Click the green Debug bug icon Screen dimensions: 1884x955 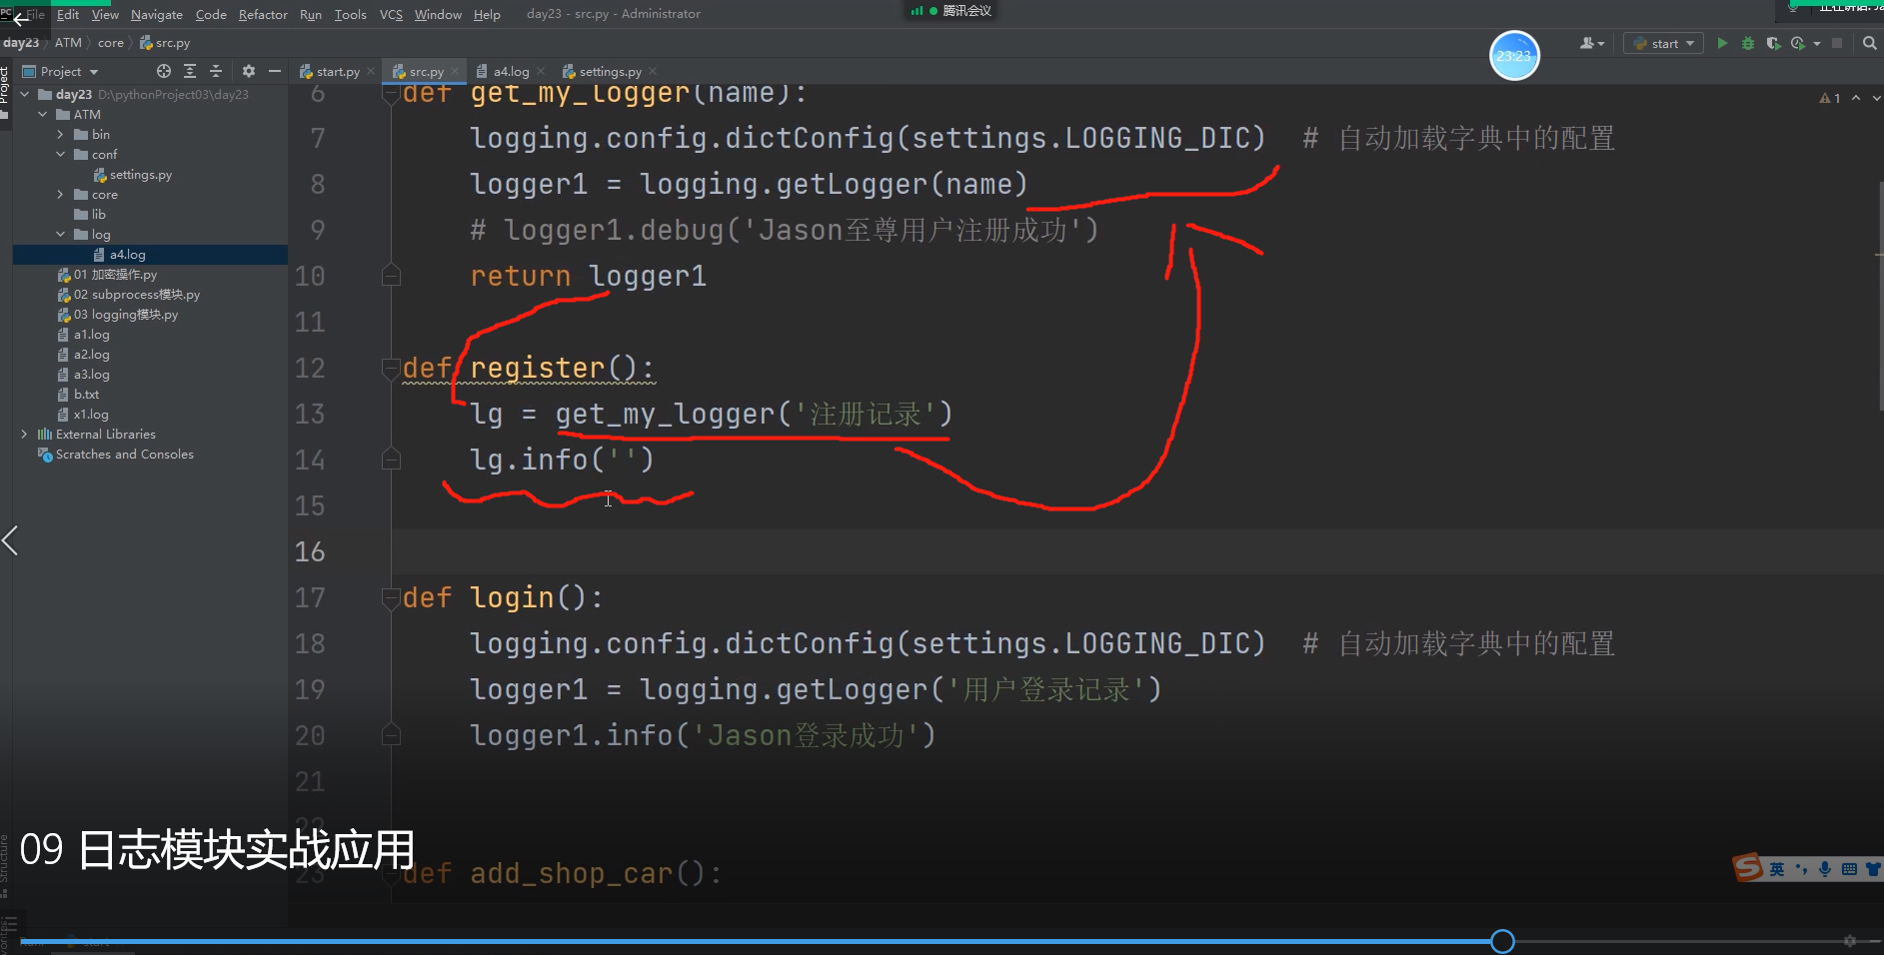coord(1747,43)
